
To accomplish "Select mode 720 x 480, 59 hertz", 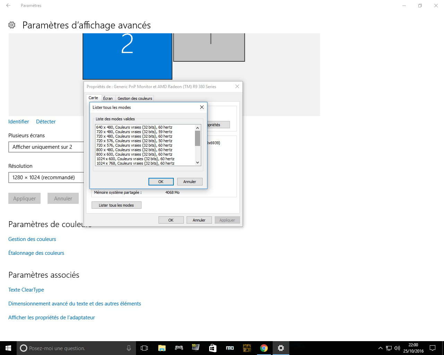I will pyautogui.click(x=134, y=132).
